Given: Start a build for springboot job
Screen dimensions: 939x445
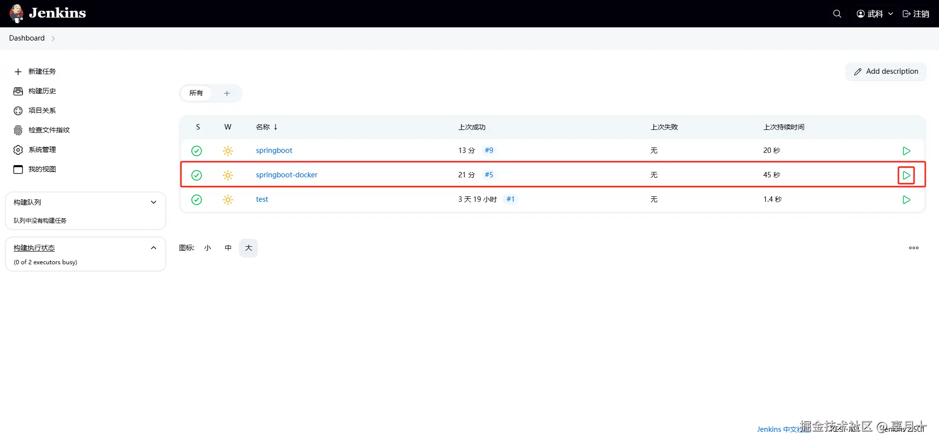Looking at the screenshot, I should (906, 151).
